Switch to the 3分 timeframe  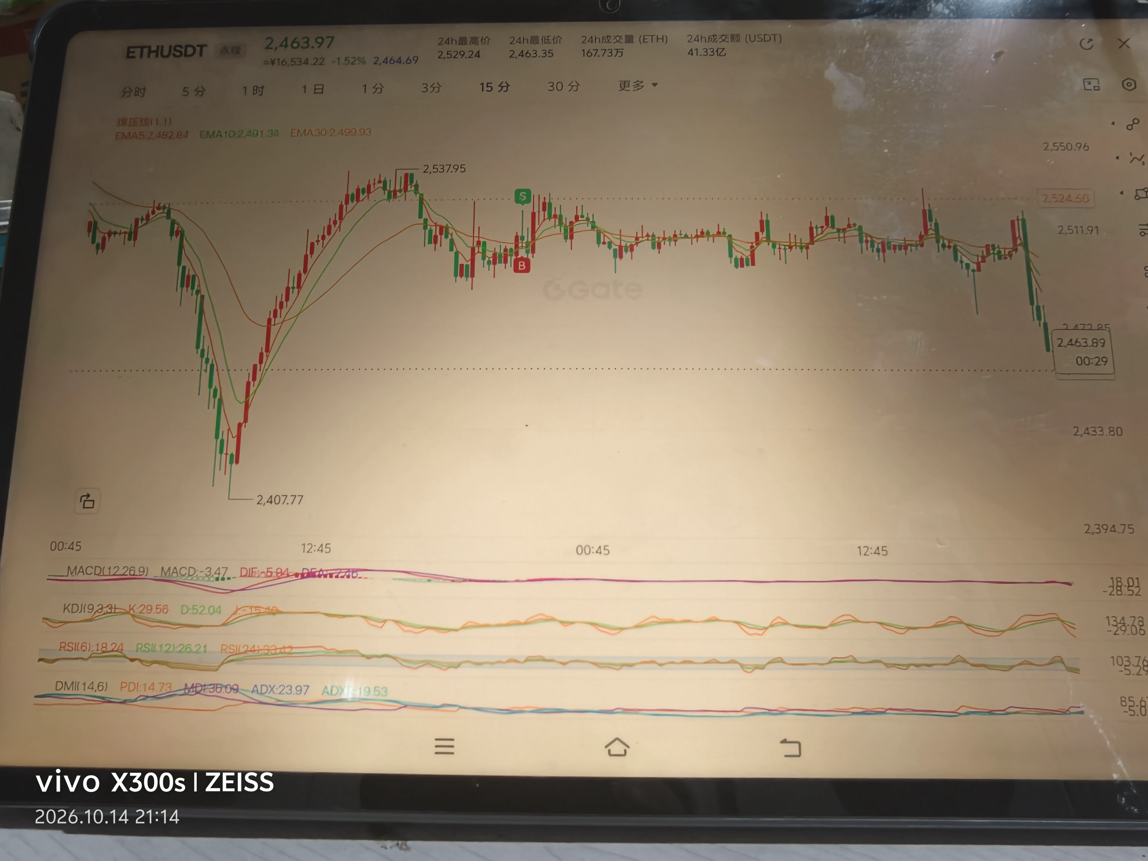coord(431,88)
